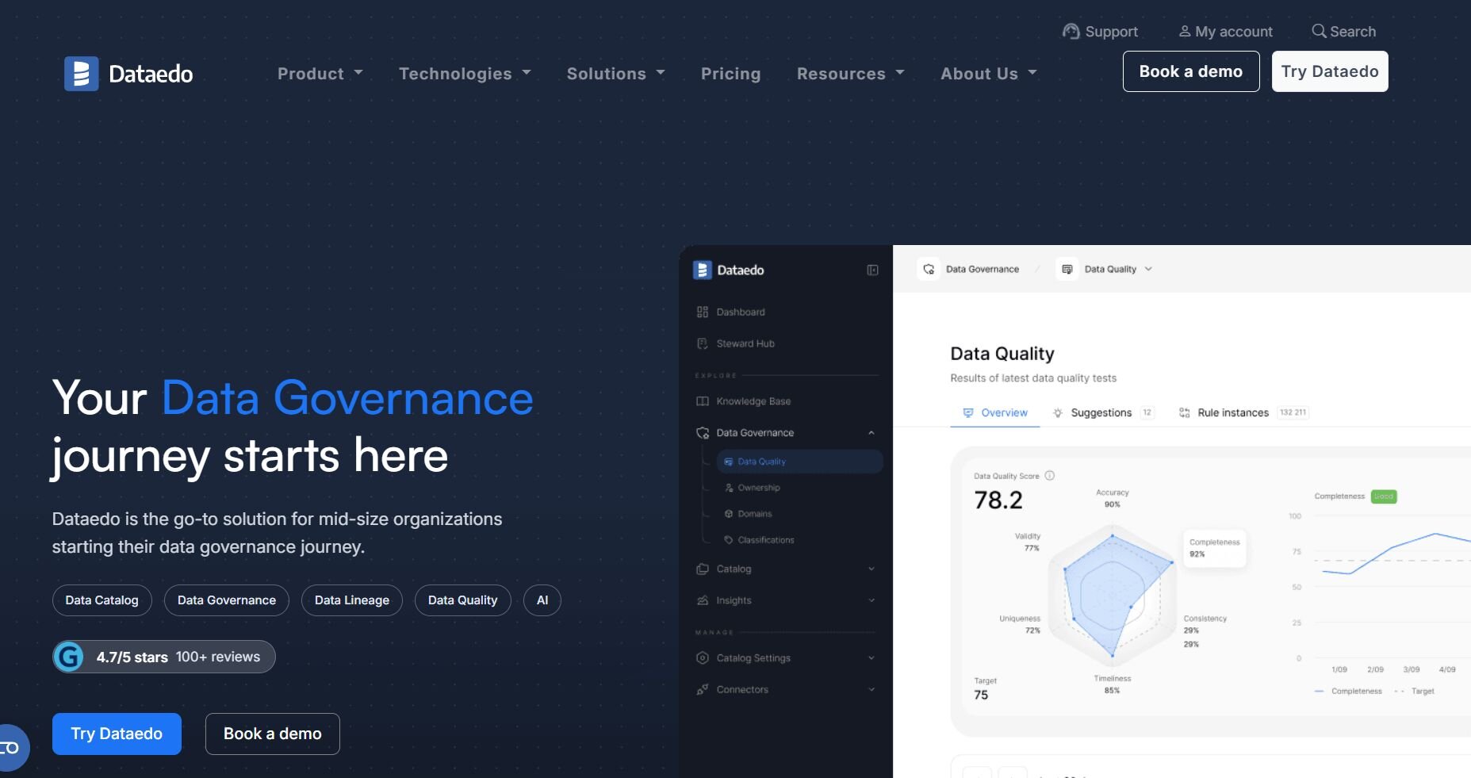Expand the Technologies dropdown menu
1471x778 pixels.
[x=464, y=74]
